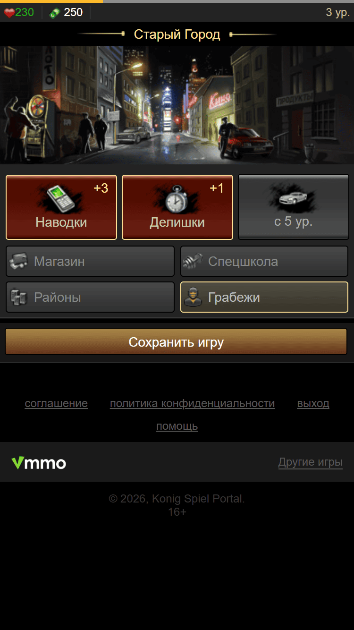Viewport: 354px width, 630px height.
Task: Open the Спецшкола section
Action: click(264, 261)
